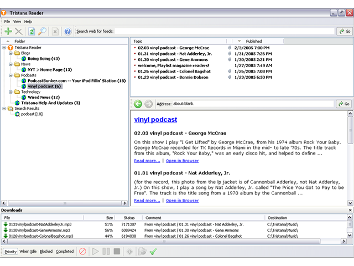Select the Wired News (12) feed

coord(44,98)
